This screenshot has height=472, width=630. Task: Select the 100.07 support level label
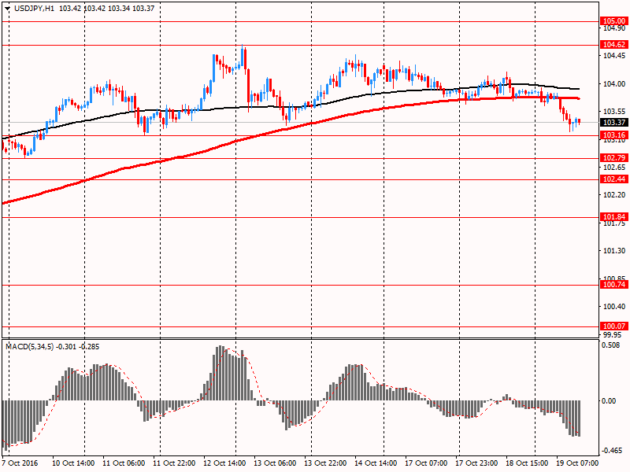click(x=614, y=326)
